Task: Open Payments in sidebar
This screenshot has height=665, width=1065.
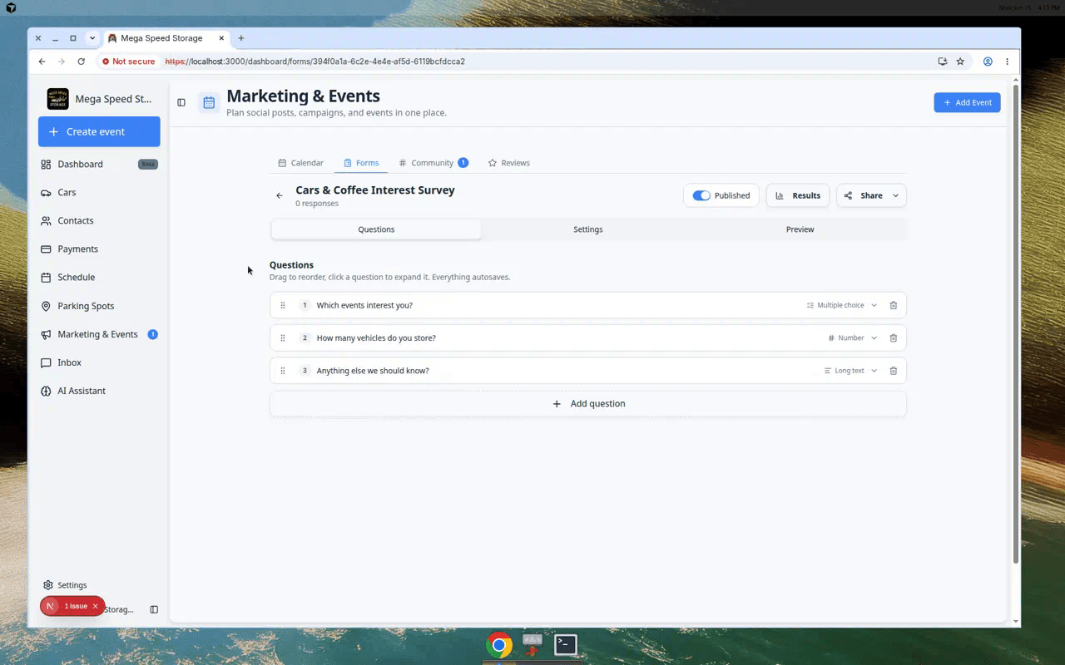Action: click(99, 249)
